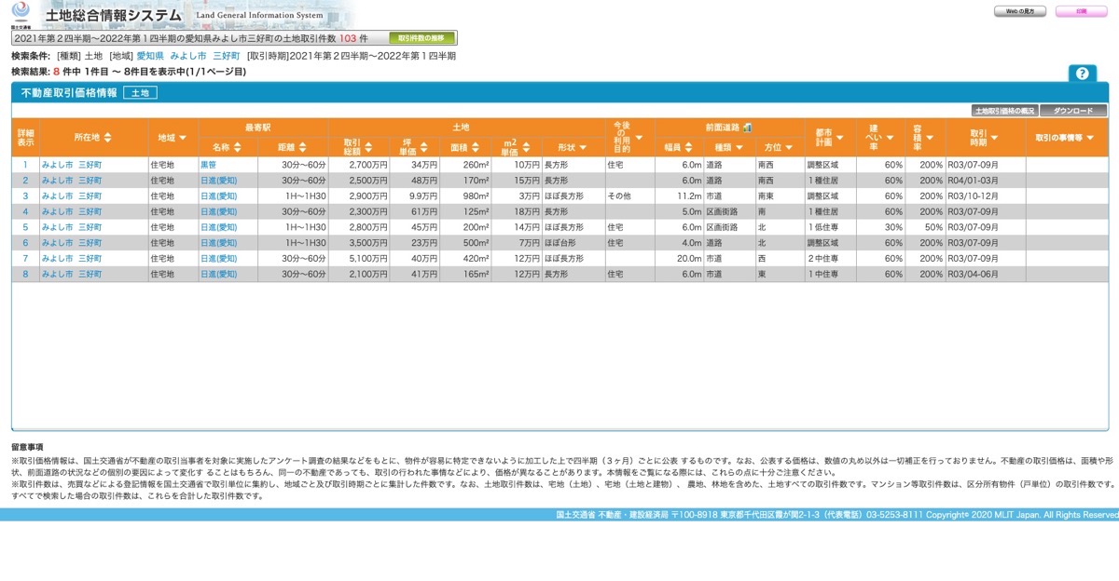Click 日進(愛知) station link in row 8
This screenshot has width=1119, height=581.
(219, 275)
